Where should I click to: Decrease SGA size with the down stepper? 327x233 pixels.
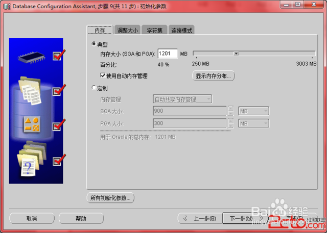click(x=230, y=113)
